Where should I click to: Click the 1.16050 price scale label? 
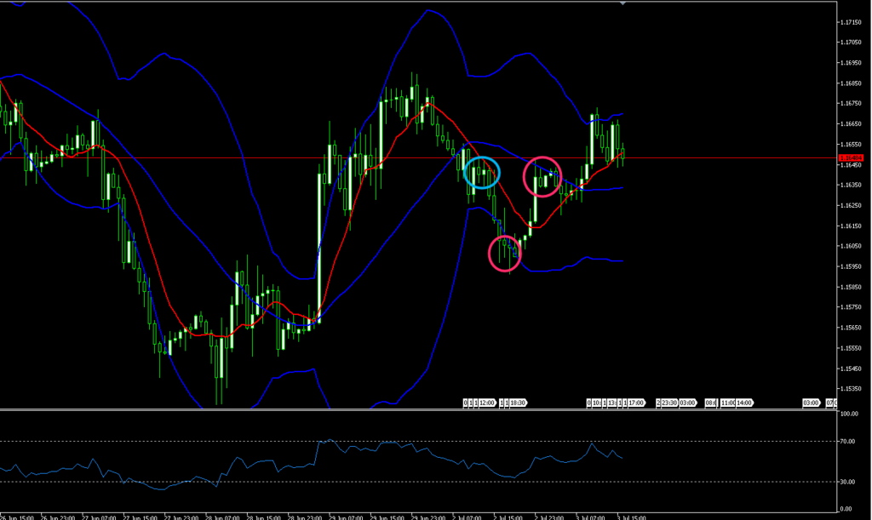pyautogui.click(x=851, y=246)
